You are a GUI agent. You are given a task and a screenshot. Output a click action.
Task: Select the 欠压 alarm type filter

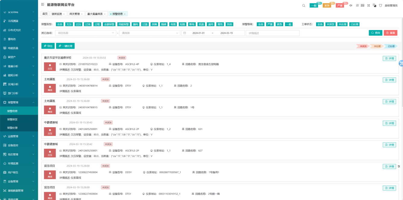(69, 24)
